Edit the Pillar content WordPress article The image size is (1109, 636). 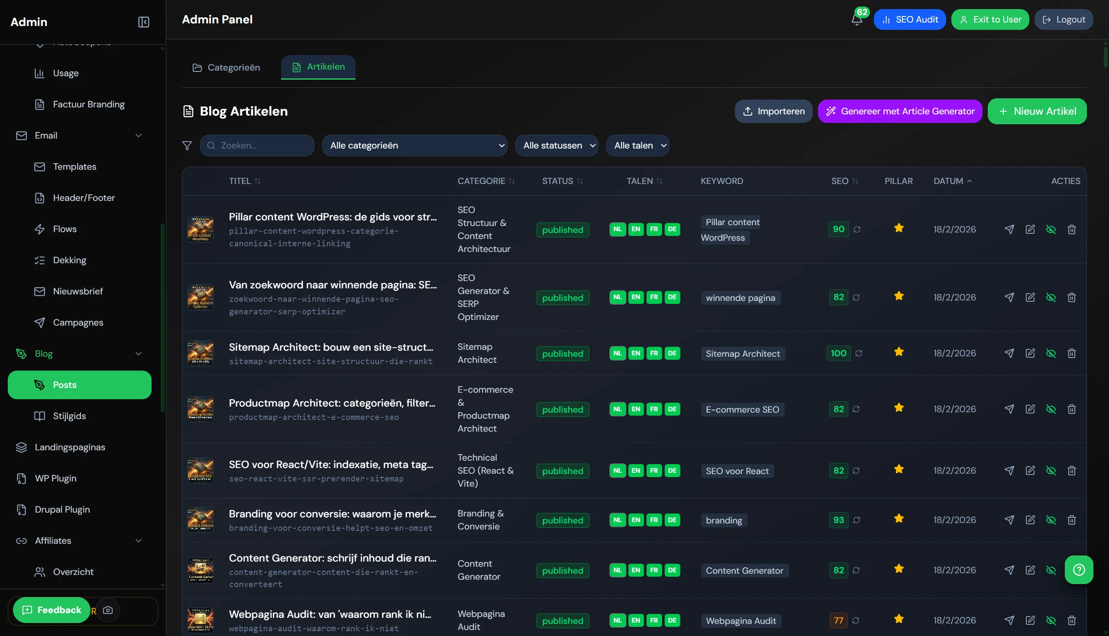pos(1030,229)
